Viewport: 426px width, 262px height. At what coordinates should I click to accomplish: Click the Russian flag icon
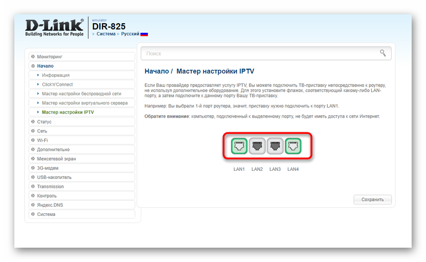[x=144, y=34]
